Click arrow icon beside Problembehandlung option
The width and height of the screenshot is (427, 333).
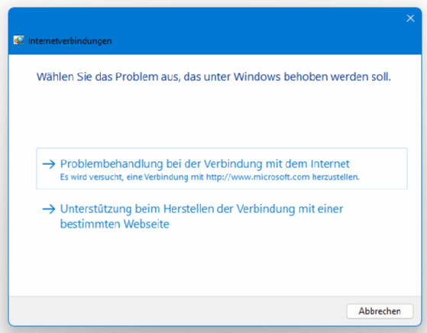[x=49, y=164]
